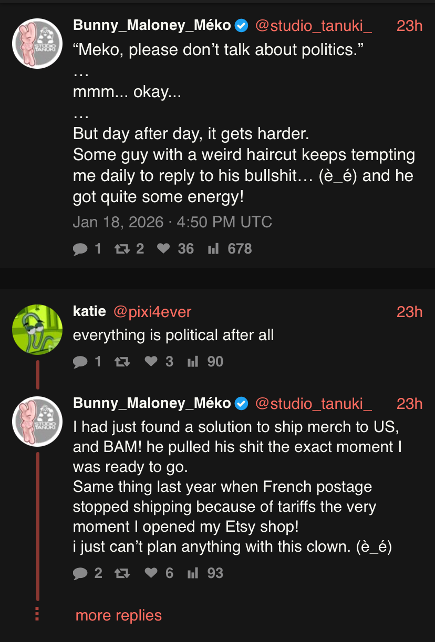Viewport: 435px width, 642px height.
Task: Click the reply icon with 2 replies
Action: coord(80,573)
